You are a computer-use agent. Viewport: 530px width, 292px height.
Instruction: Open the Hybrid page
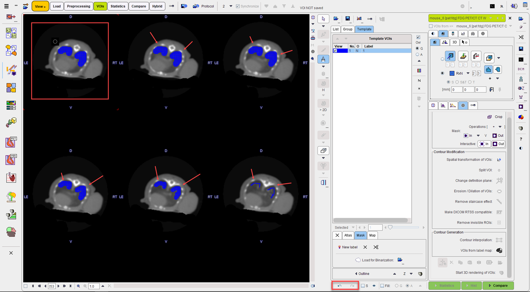[x=157, y=6]
